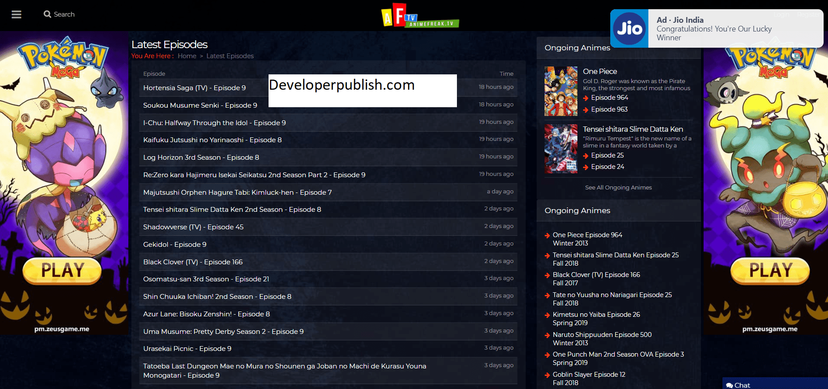This screenshot has width=828, height=389.
Task: Click PLAY on right Pokemon Mega ad
Action: coord(770,271)
